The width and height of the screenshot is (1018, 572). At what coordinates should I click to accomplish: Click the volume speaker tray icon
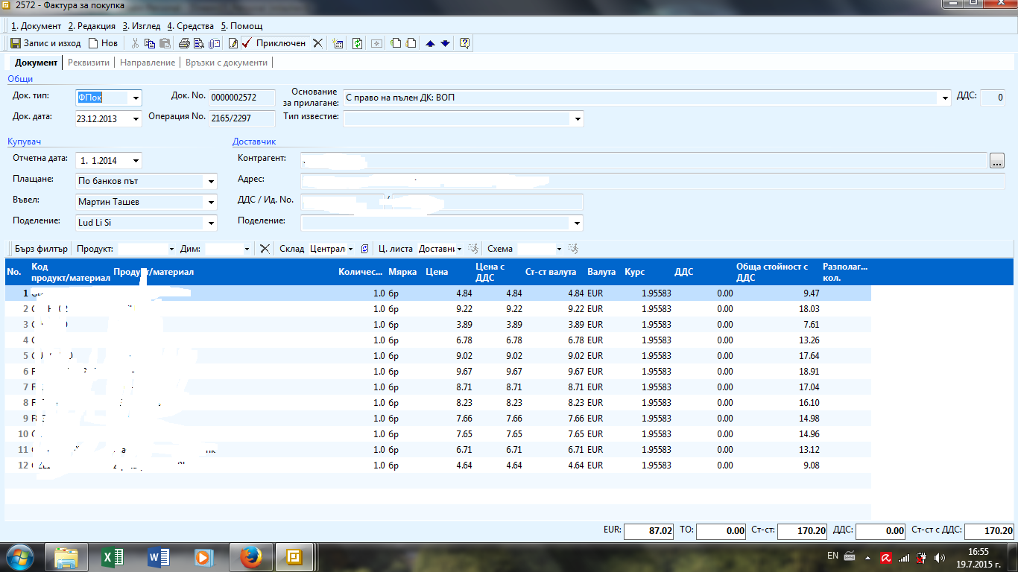(940, 557)
